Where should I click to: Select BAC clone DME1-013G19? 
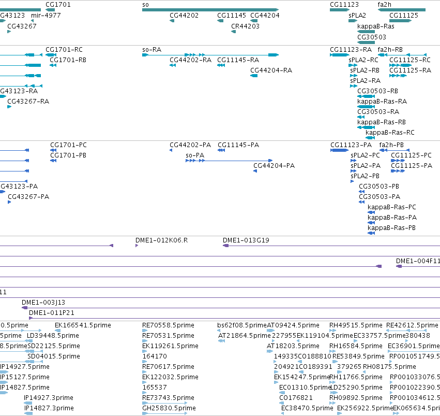pos(246,240)
